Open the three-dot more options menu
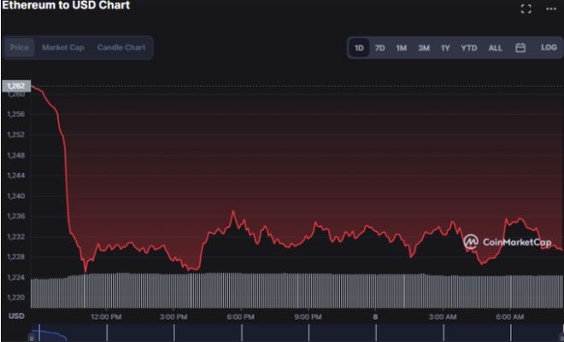564x342 pixels. point(550,9)
